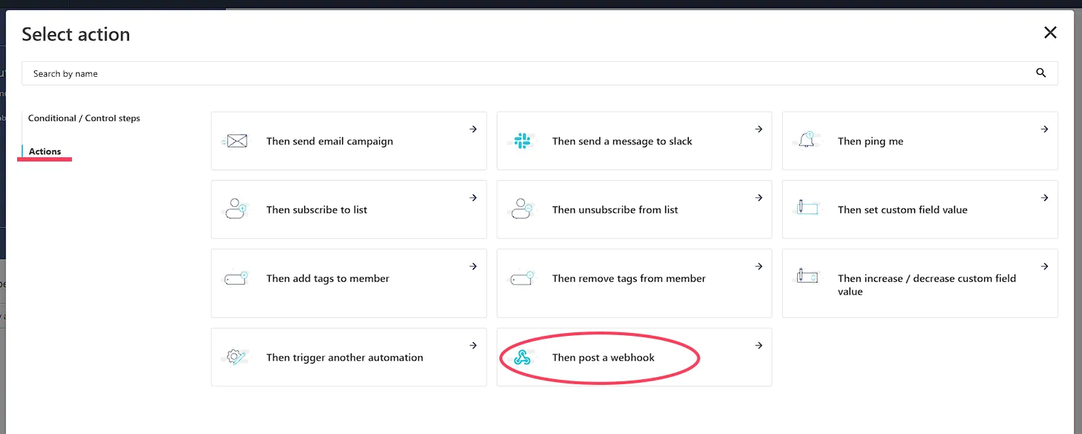
Task: Click the arrow on add tags to member card
Action: click(473, 266)
